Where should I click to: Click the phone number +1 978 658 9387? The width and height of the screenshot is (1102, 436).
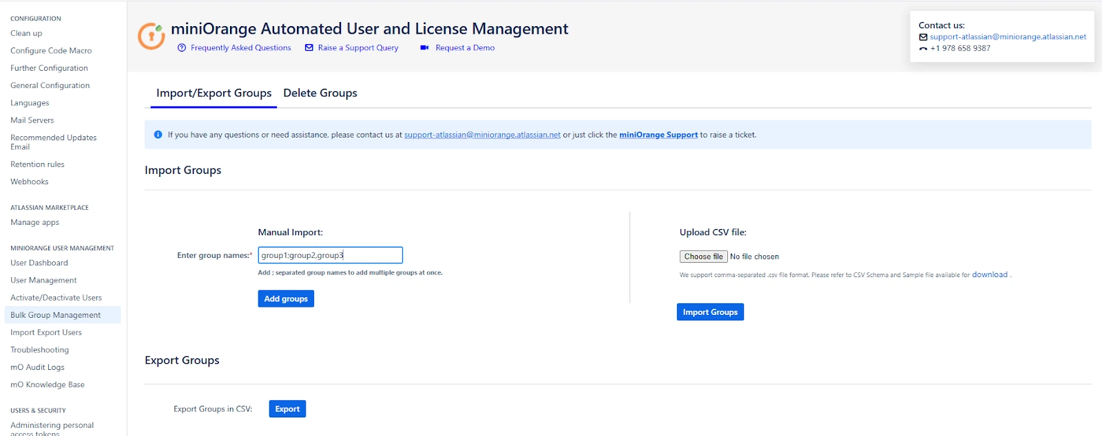point(960,48)
